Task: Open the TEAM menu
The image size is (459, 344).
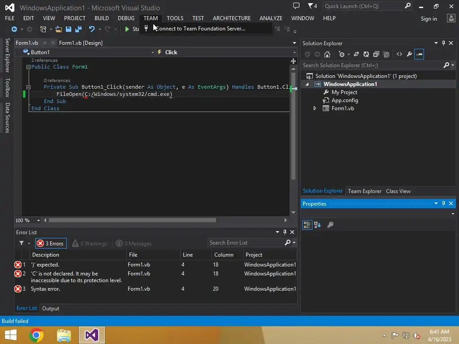Action: coord(151,18)
